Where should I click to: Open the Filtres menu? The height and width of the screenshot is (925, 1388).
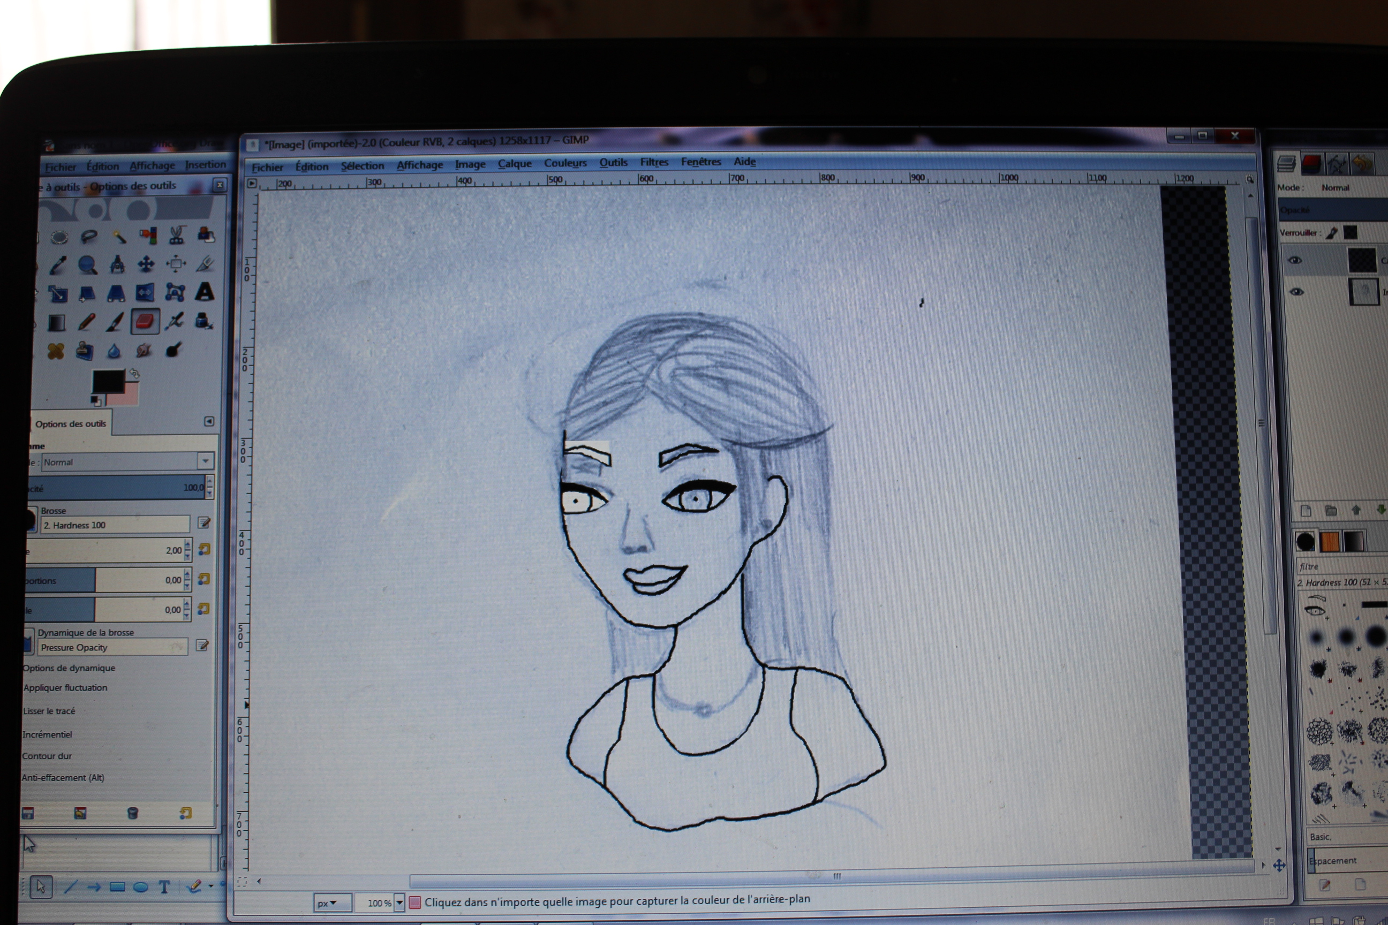pyautogui.click(x=654, y=162)
